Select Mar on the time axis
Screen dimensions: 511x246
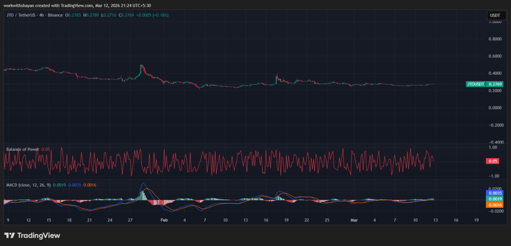[354, 220]
